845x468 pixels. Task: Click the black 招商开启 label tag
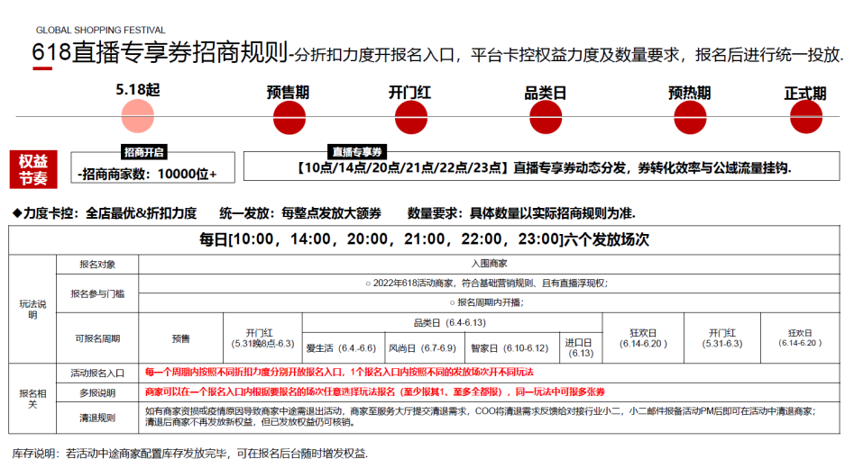click(x=144, y=152)
